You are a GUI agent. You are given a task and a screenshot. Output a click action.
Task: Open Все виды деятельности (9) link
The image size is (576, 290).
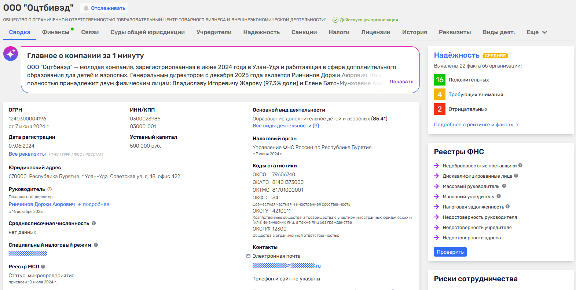[286, 126]
